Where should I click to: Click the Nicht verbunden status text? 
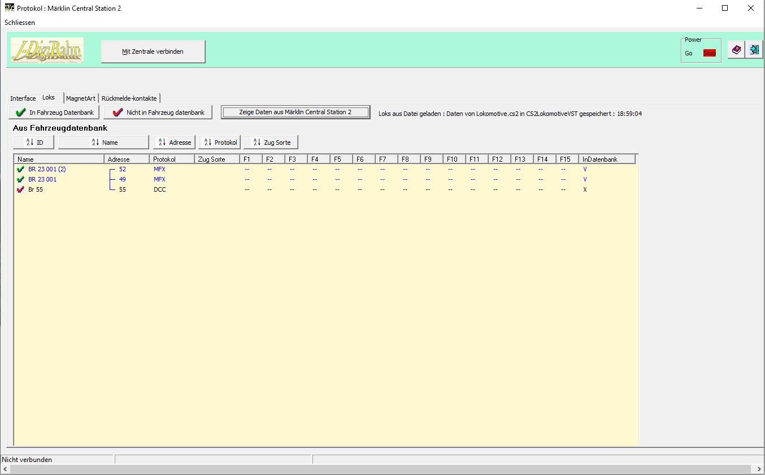pos(27,460)
